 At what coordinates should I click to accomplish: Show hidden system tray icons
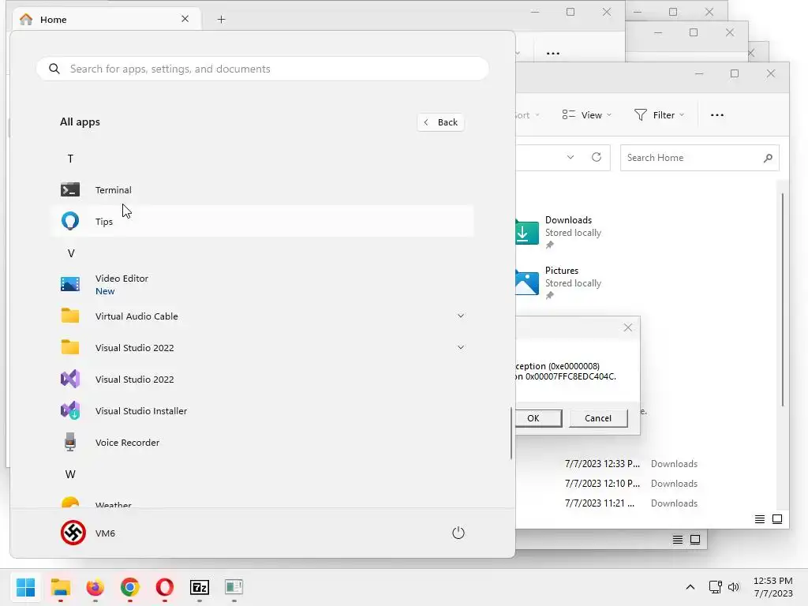coord(690,587)
